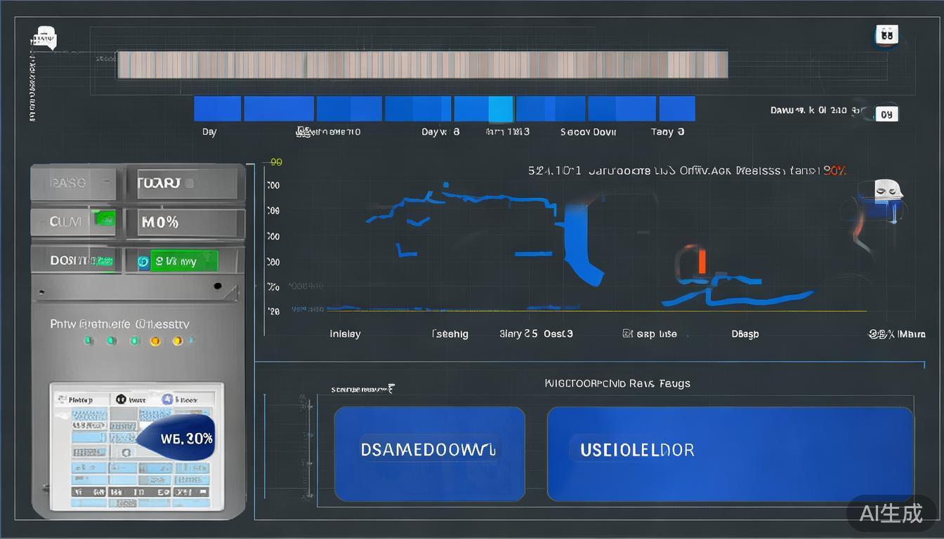The height and width of the screenshot is (539, 944).
Task: Select the 'Day' label under the blue timeline
Action: pyautogui.click(x=209, y=132)
